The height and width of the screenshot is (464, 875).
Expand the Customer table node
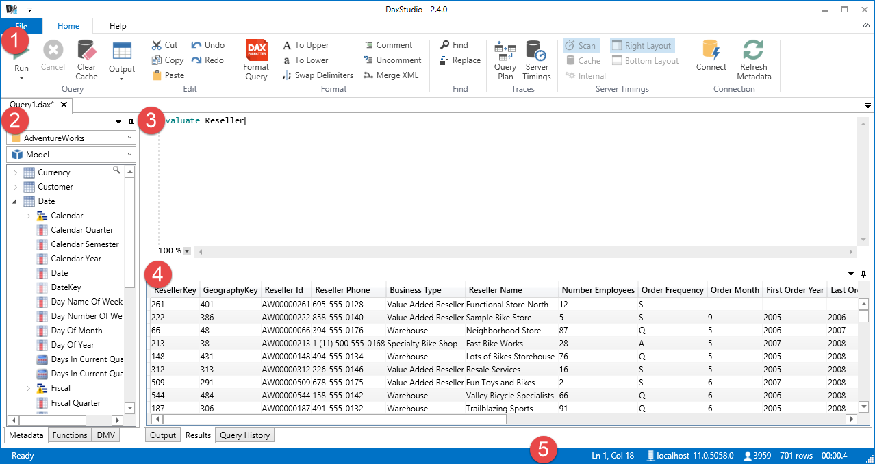coord(15,187)
